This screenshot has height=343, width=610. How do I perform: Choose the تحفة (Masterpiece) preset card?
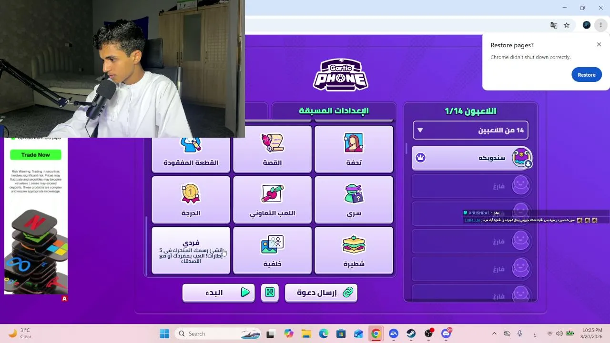point(354,149)
